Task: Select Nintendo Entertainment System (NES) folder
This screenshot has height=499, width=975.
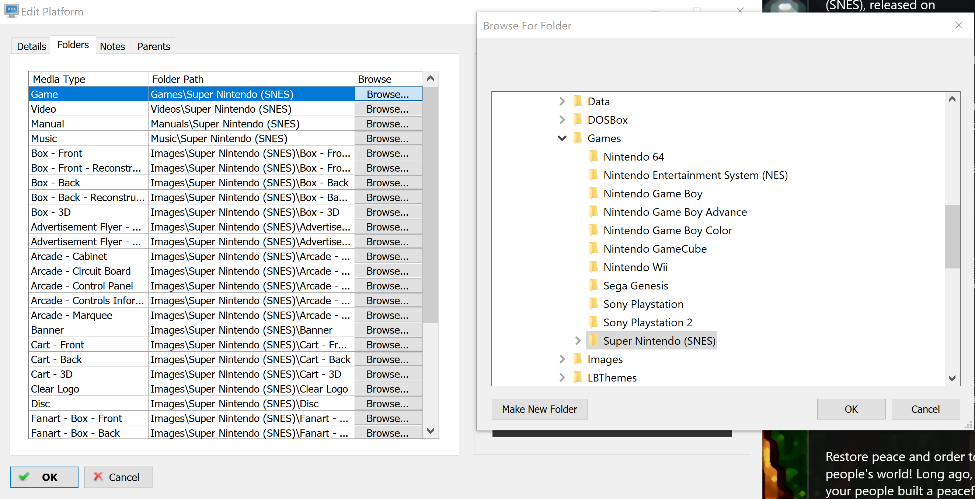Action: 695,175
